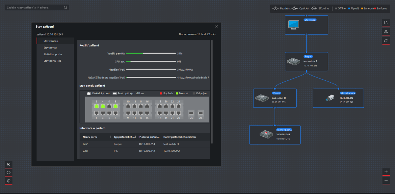Viewport: 395px width, 194px height.
Task: Open the Stav portu PoE tab
Action: coord(52,61)
